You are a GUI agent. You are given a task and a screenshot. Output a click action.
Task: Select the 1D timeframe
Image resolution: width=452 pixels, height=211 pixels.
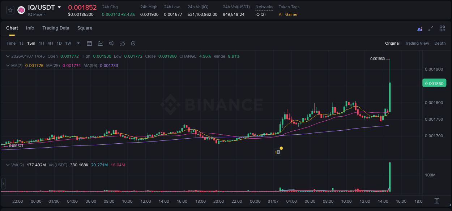59,43
